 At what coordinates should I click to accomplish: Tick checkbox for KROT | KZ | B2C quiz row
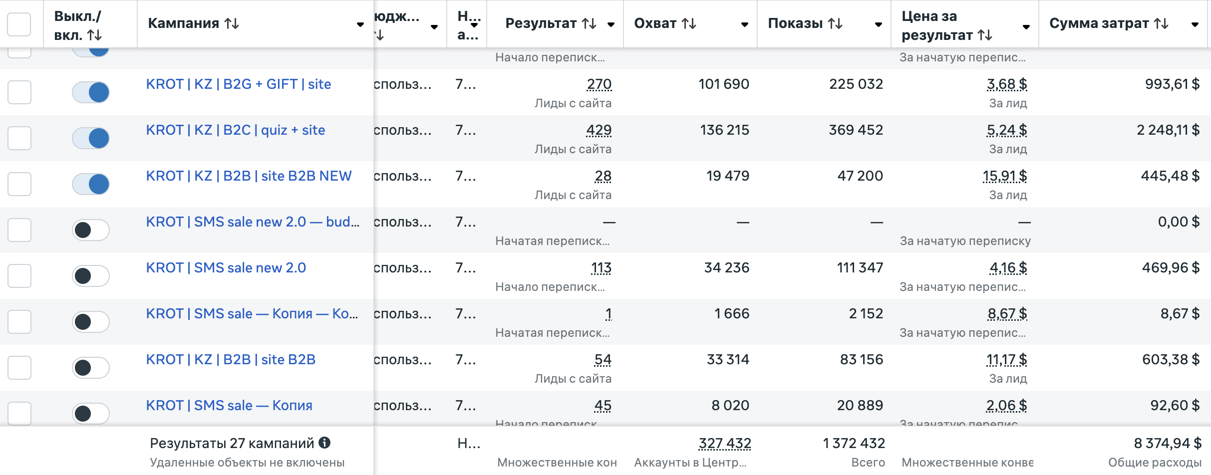click(x=19, y=138)
